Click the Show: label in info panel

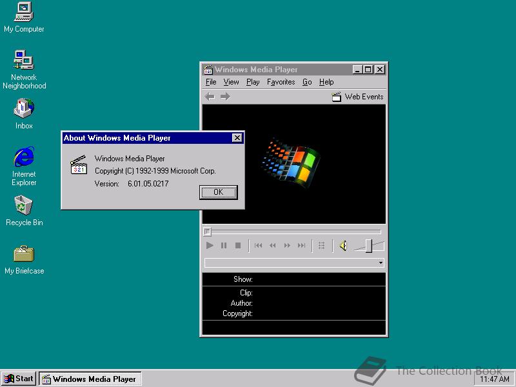[x=243, y=279]
